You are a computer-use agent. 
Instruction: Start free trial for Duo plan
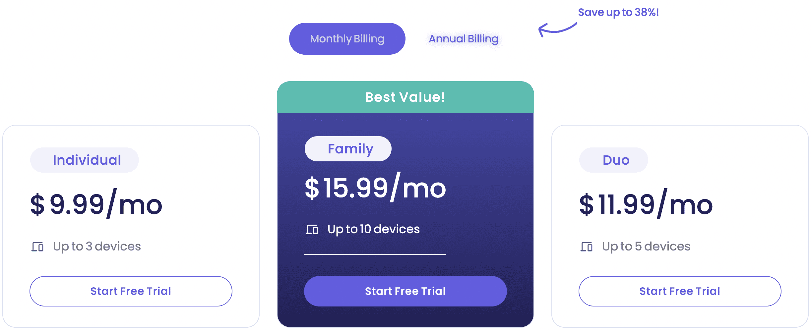[x=680, y=291]
